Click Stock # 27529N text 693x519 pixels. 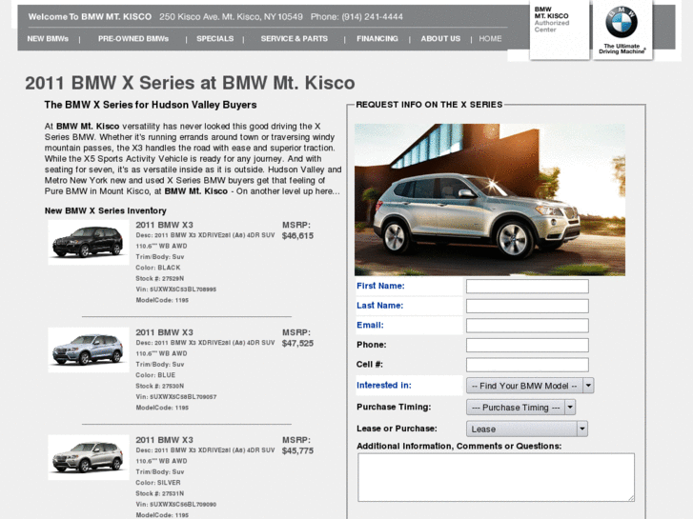pyautogui.click(x=159, y=278)
